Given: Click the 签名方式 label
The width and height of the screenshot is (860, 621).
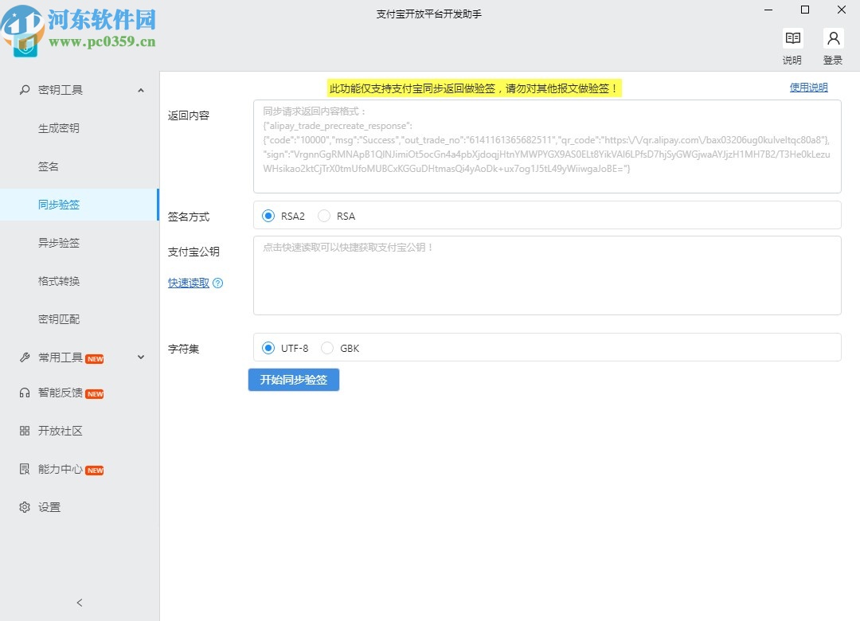Looking at the screenshot, I should [188, 217].
